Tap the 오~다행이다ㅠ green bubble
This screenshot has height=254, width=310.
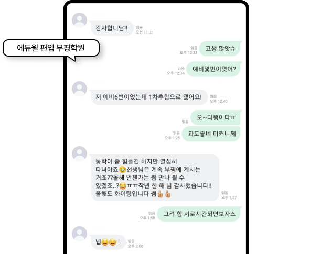216,117
